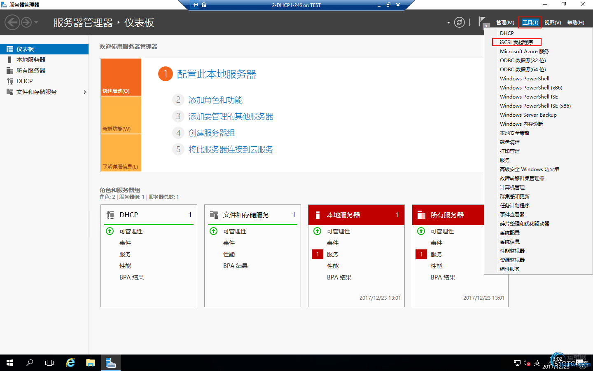Click the 本地服务器 sidebar icon
This screenshot has width=593, height=371.
pos(10,60)
